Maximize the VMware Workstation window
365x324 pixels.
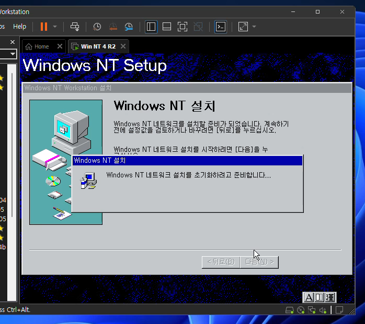317,11
